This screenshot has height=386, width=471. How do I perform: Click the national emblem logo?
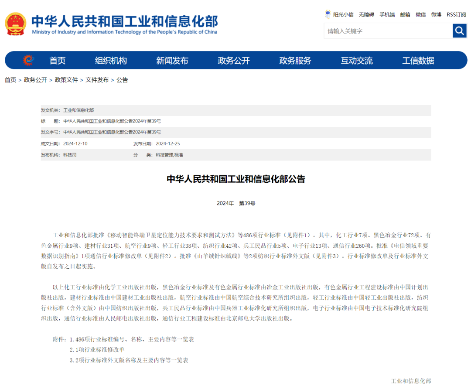click(x=16, y=24)
